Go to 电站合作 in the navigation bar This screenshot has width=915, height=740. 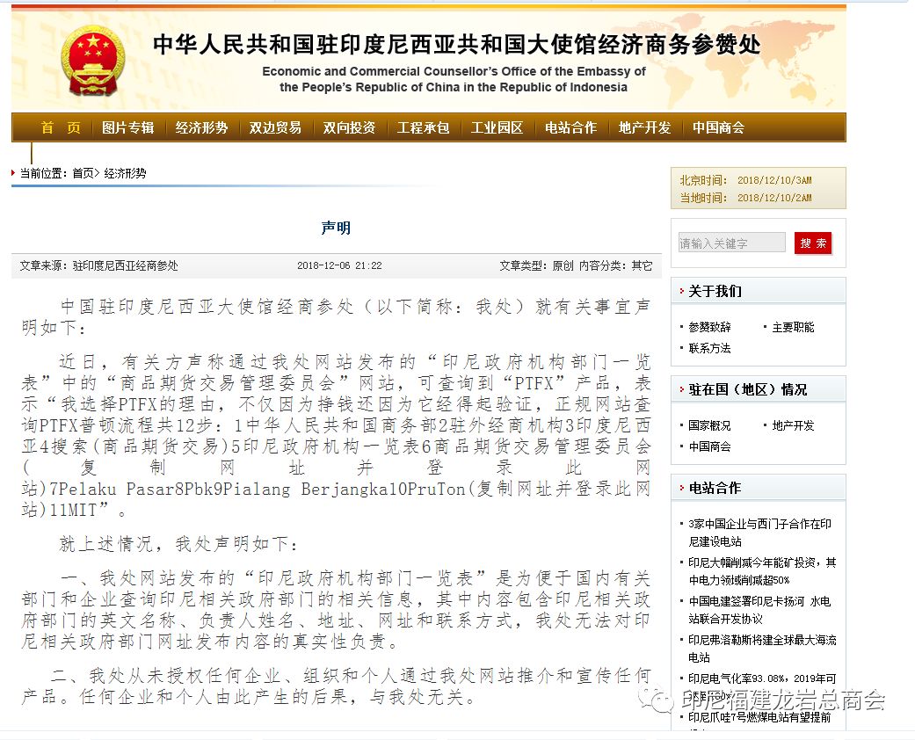pyautogui.click(x=570, y=127)
